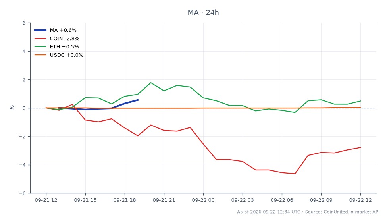Click the blue MA legend line swatch
The image size is (389, 224).
(x=40, y=30)
